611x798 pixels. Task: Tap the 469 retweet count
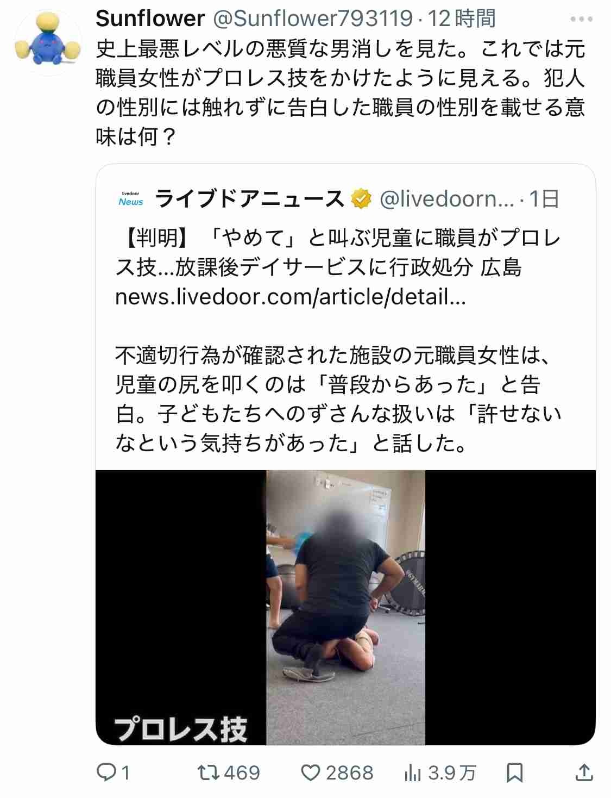coord(242,772)
